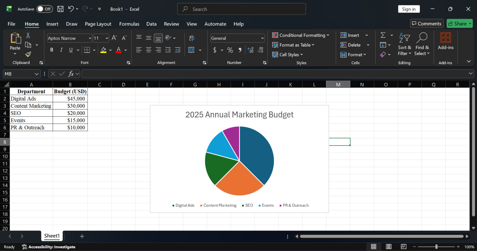Expand Format as Table menu
This screenshot has height=251, width=477.
point(293,45)
